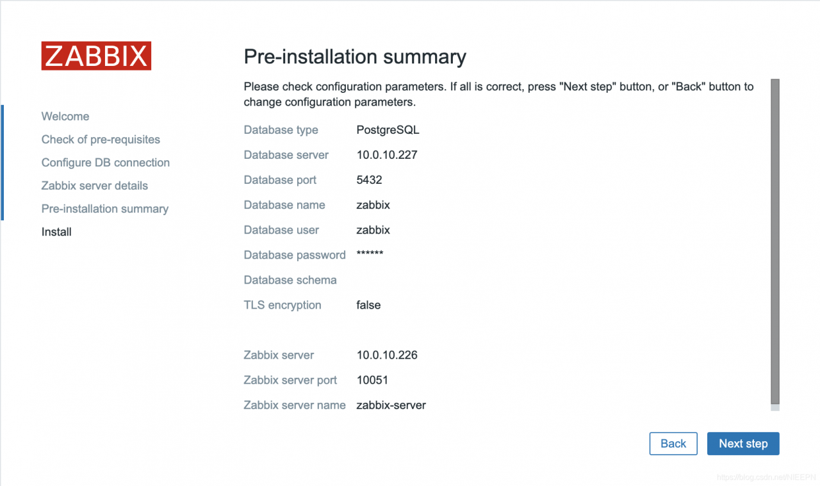
Task: Click the ZABBIX logo
Action: [x=96, y=56]
